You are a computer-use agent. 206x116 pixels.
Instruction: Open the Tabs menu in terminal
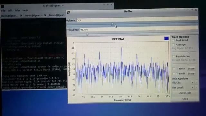[17, 10]
